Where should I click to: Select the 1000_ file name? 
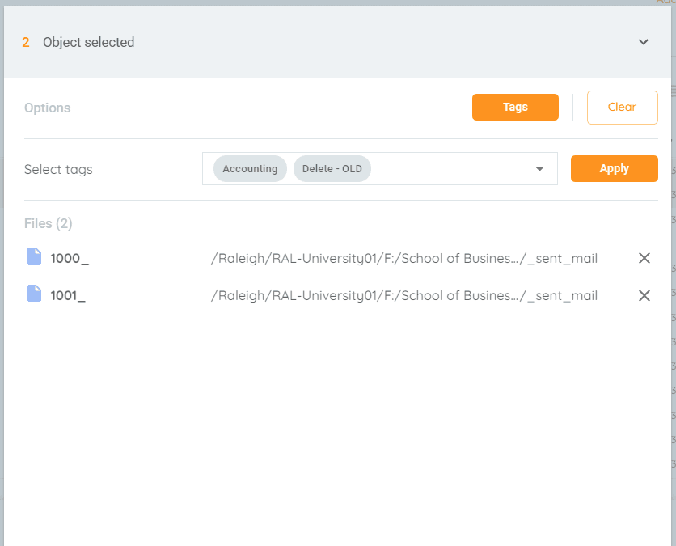(x=70, y=258)
